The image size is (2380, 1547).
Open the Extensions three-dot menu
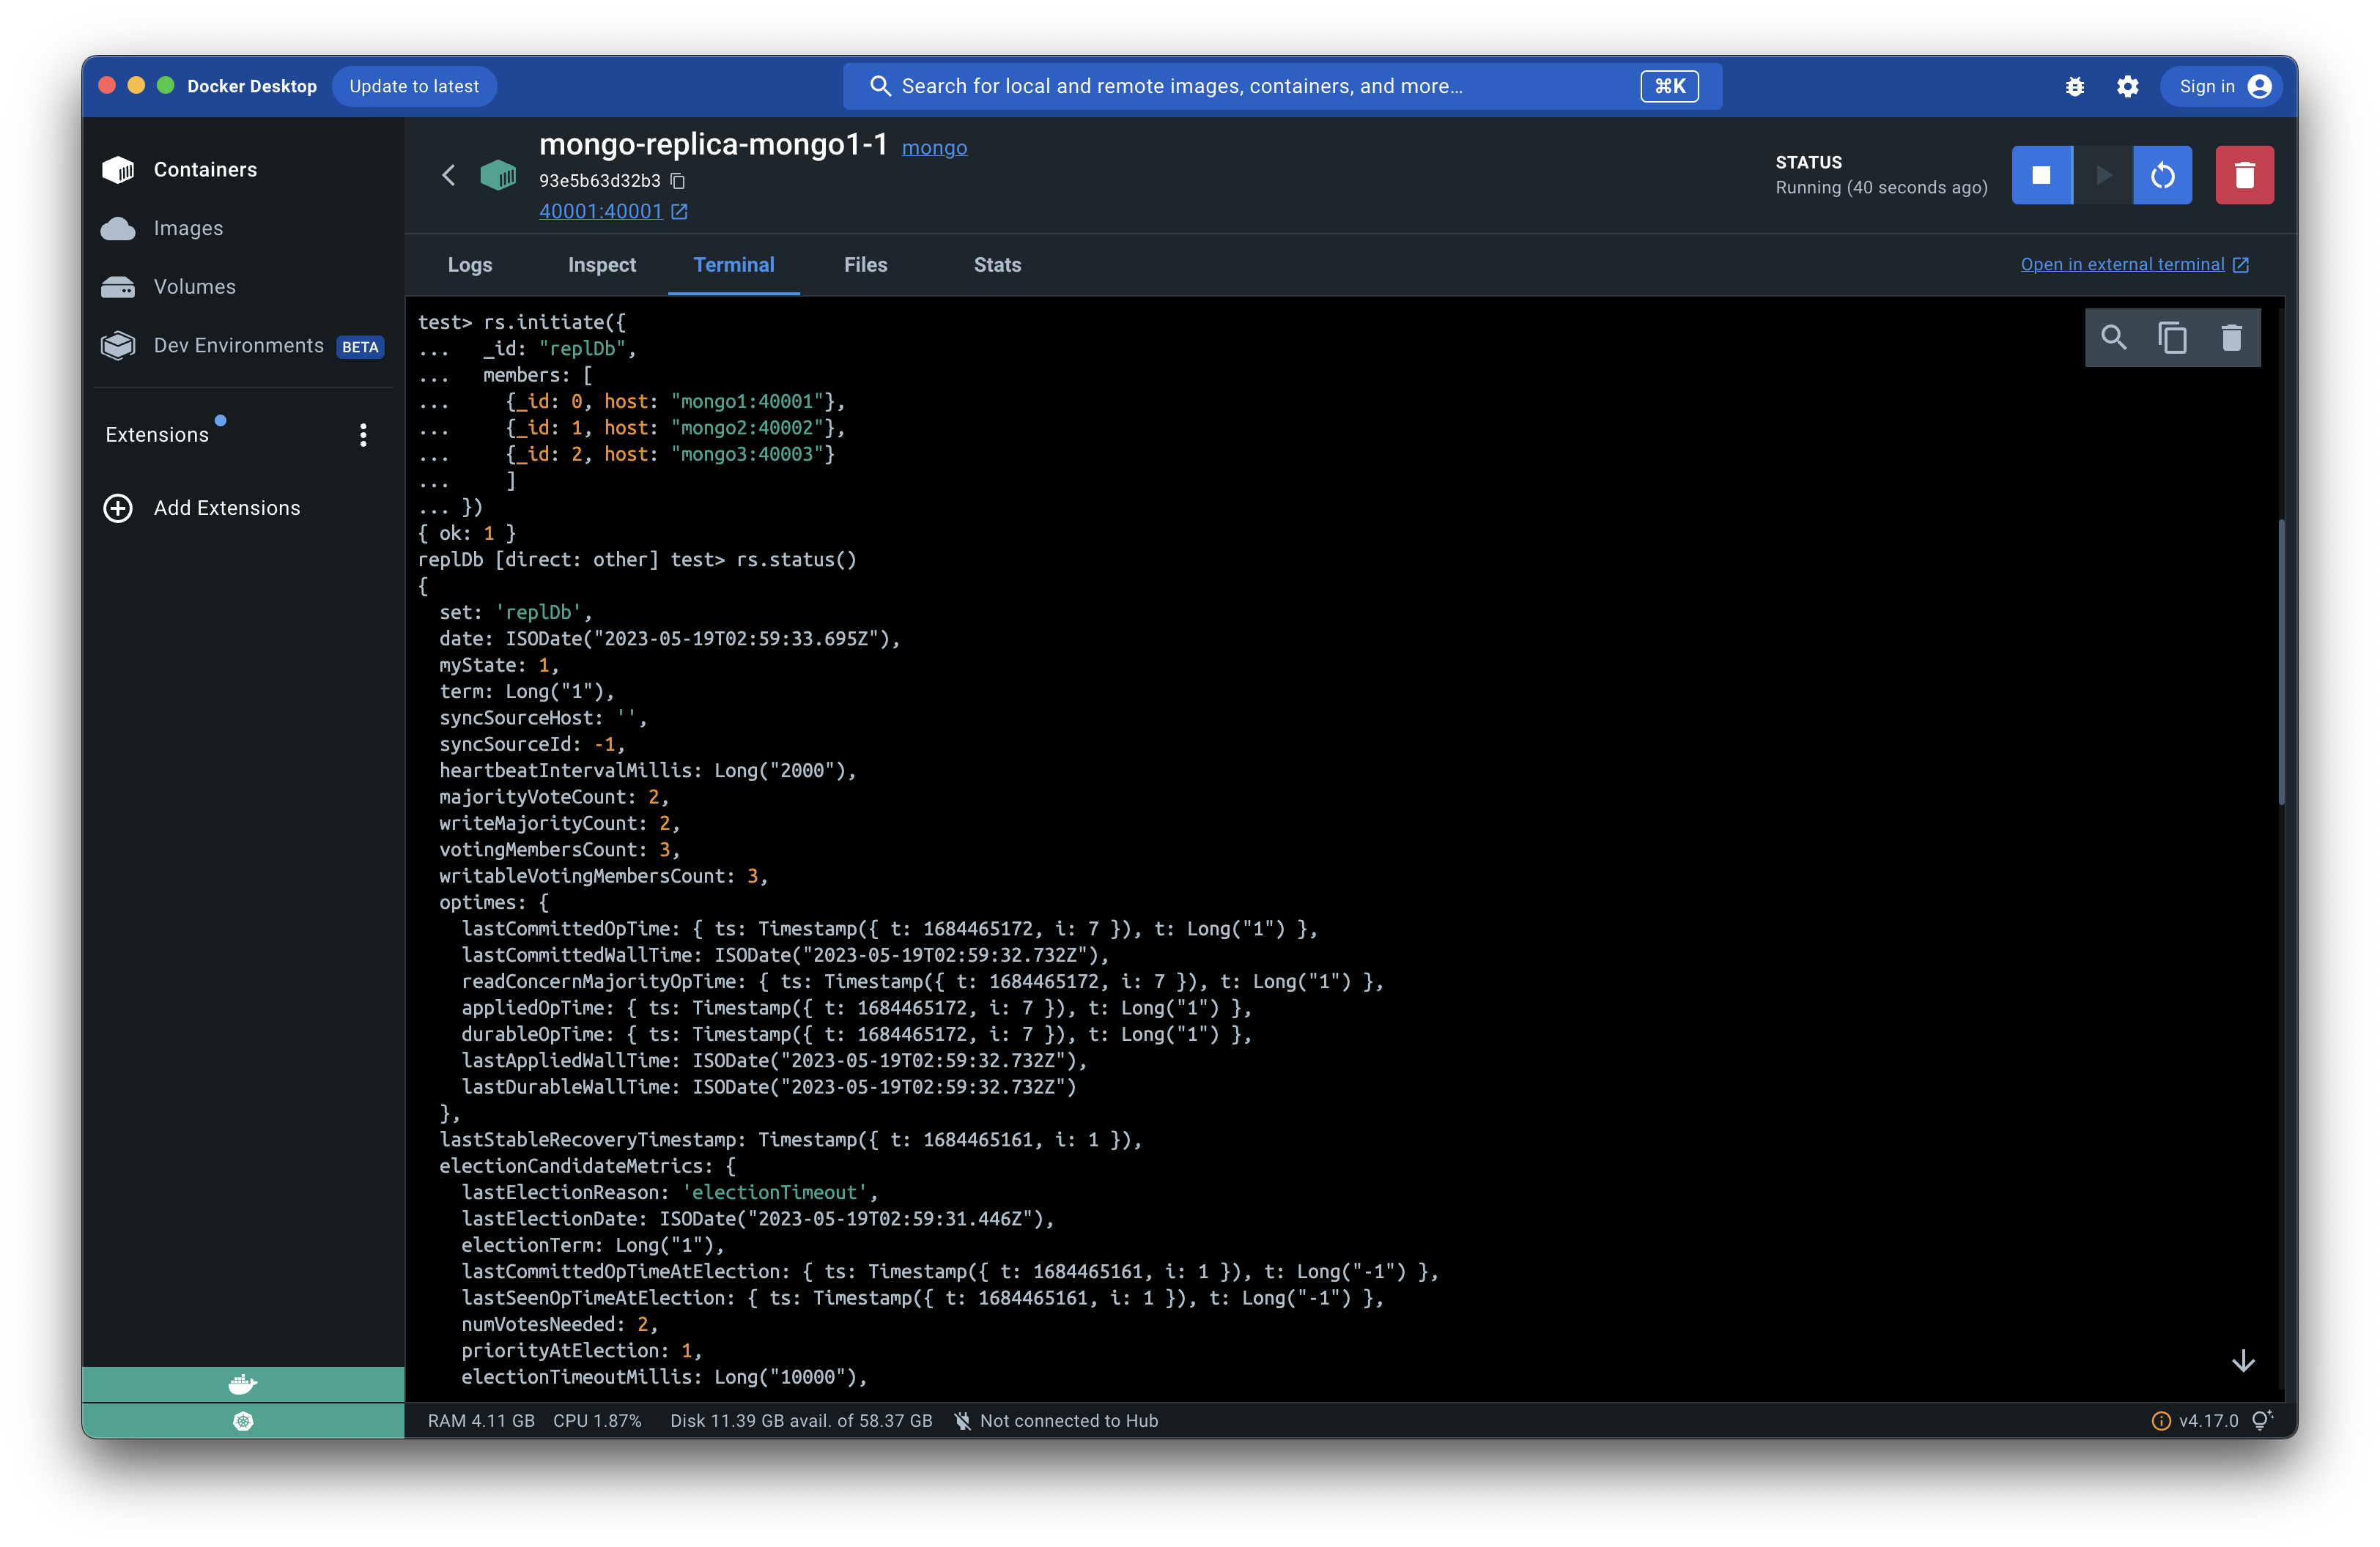(363, 434)
